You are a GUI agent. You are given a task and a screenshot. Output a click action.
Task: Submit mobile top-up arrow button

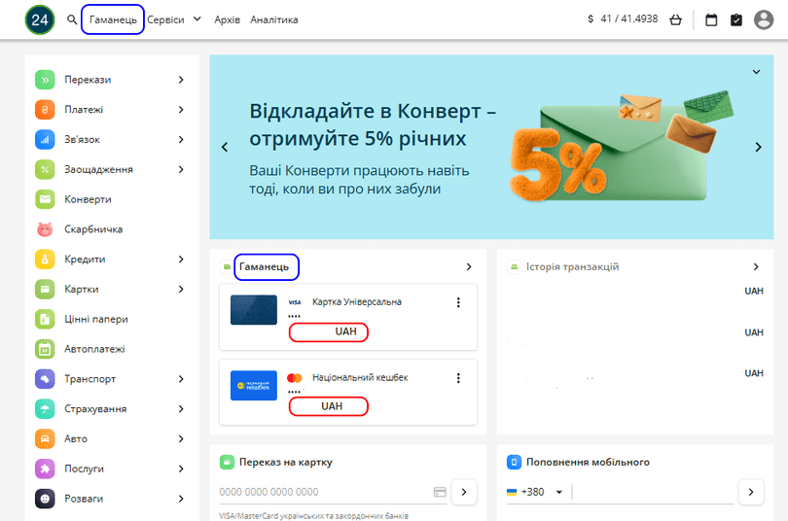[x=751, y=493]
